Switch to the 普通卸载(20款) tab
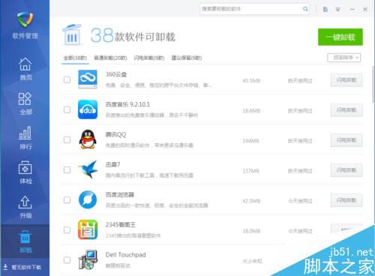Viewport: 375px width, 276px height. coord(110,58)
